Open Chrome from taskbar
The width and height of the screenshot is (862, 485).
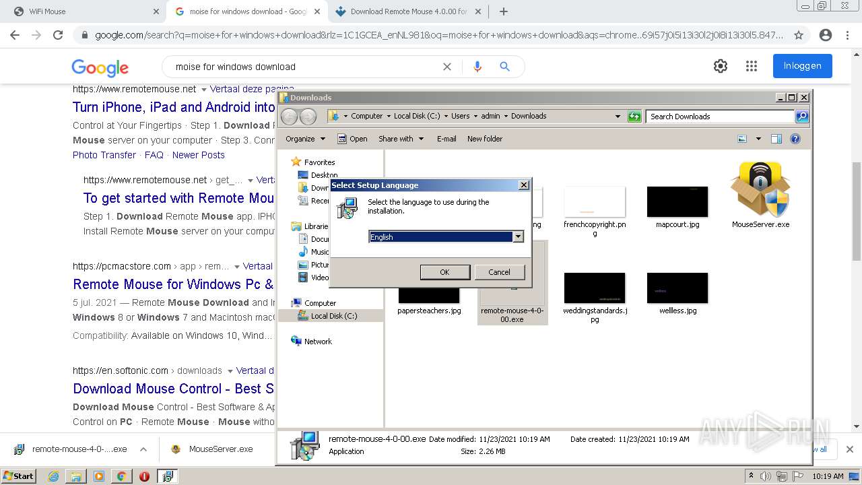click(x=121, y=476)
